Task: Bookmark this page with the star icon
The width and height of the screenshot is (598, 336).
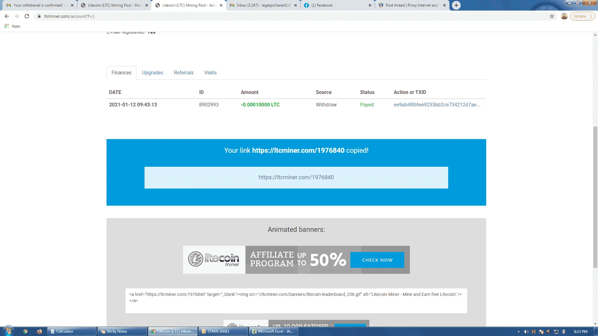Action: click(x=552, y=16)
